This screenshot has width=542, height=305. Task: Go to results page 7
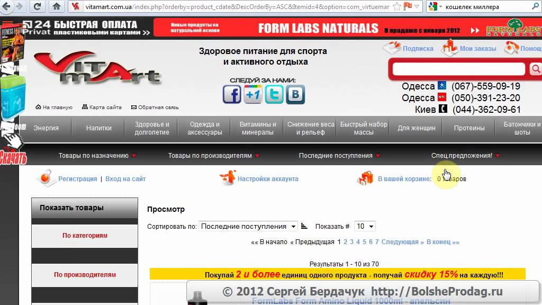[377, 241]
